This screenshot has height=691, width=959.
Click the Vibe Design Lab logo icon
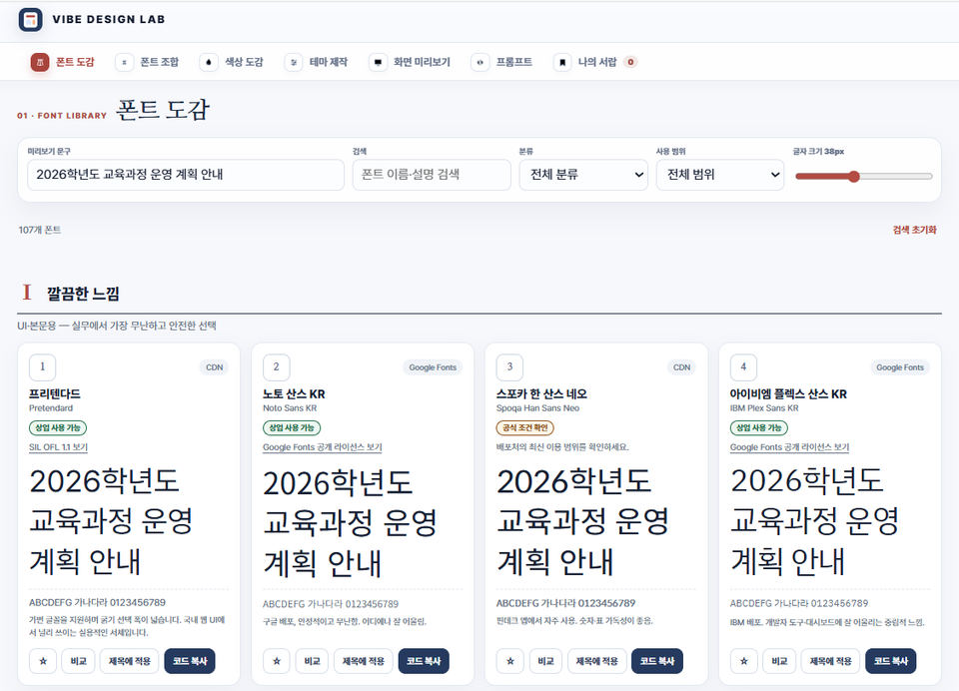(31, 20)
